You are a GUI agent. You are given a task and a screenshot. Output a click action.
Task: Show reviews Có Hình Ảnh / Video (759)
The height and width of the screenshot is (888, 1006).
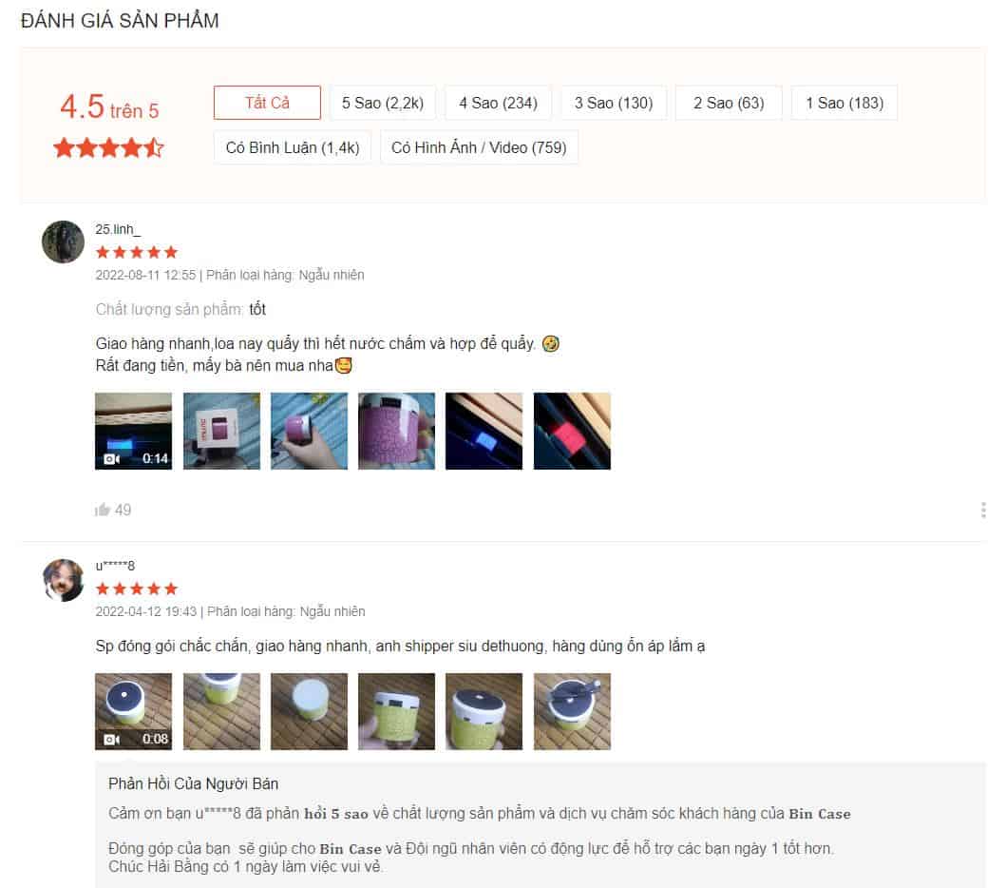(x=480, y=147)
